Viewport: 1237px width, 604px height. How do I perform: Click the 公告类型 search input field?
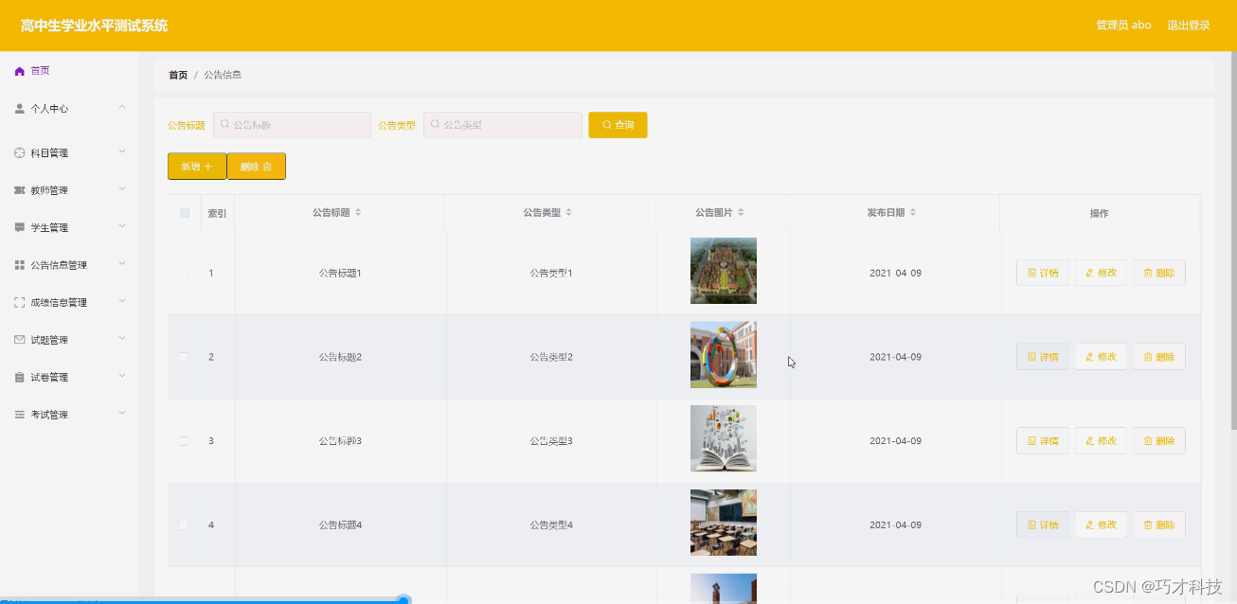click(x=503, y=125)
